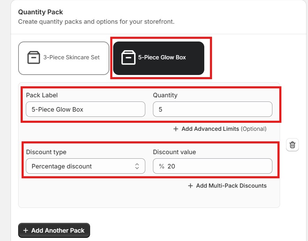Click the Quantity field showing 5

tap(212, 109)
